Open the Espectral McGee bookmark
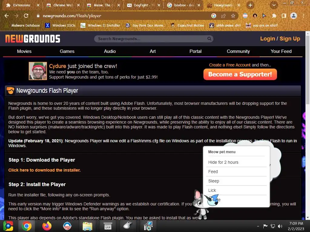 (187, 25)
